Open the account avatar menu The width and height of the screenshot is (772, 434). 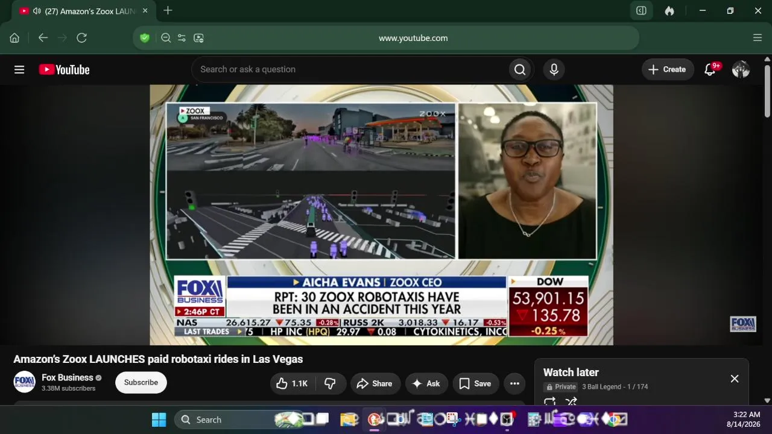pyautogui.click(x=741, y=69)
